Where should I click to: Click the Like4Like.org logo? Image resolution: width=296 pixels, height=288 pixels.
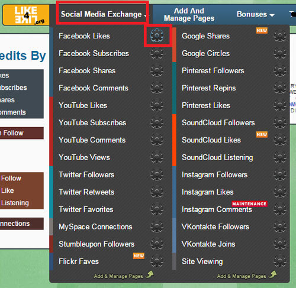coord(26,15)
